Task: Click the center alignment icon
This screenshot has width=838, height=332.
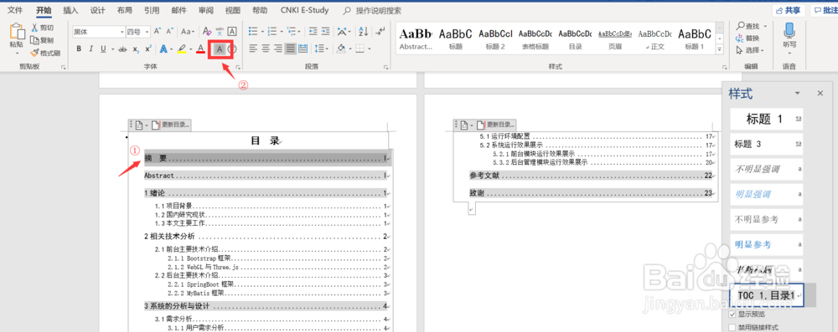Action: coord(266,49)
